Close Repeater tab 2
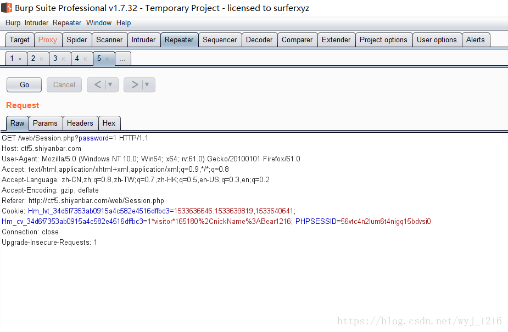 [42, 59]
